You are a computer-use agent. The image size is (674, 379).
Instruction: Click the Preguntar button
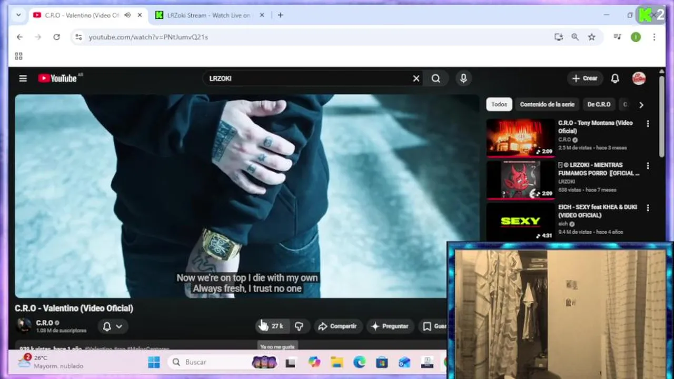pos(390,326)
